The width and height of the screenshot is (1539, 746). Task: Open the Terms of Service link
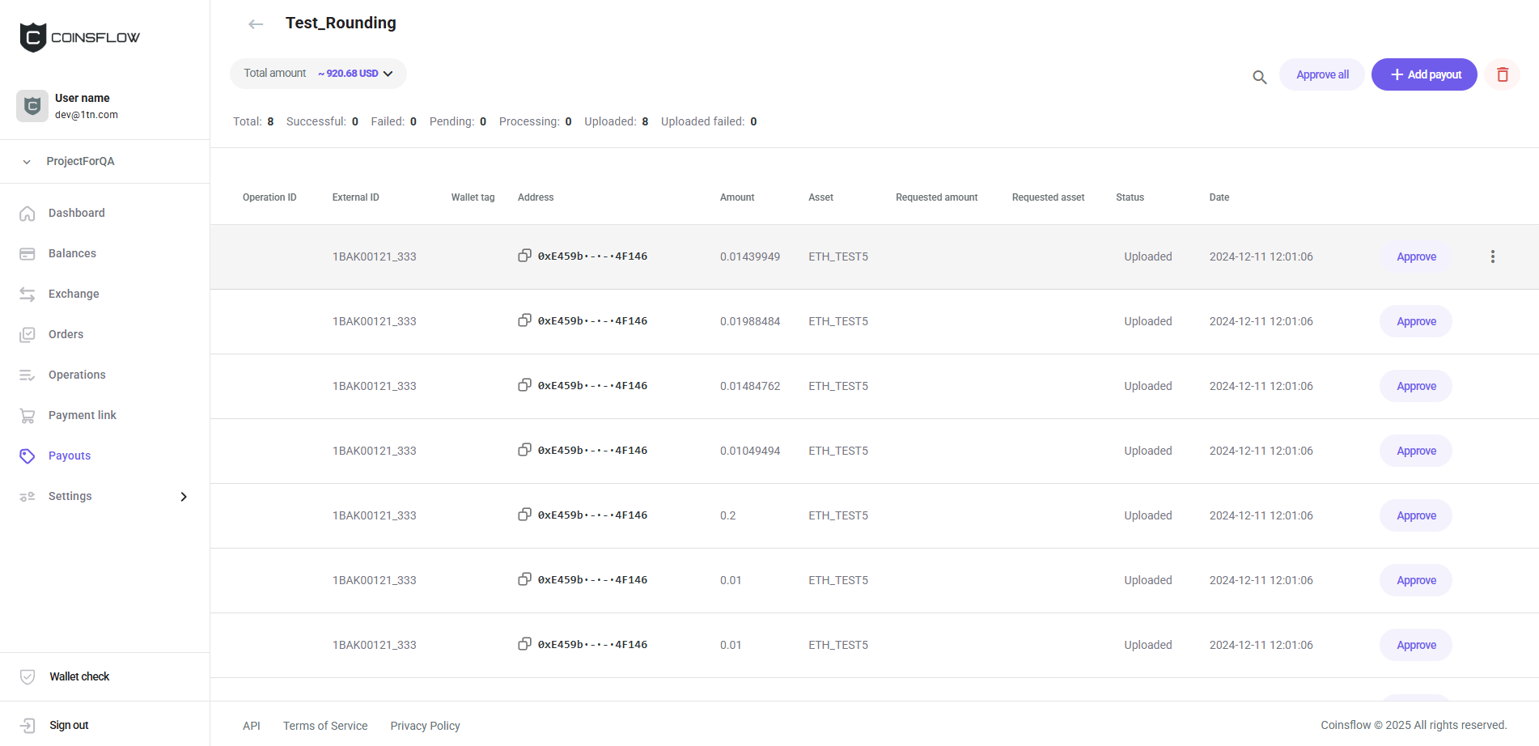[x=325, y=726]
